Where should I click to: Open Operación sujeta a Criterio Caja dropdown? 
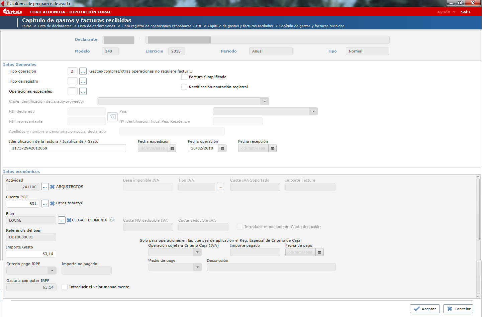coord(197,252)
